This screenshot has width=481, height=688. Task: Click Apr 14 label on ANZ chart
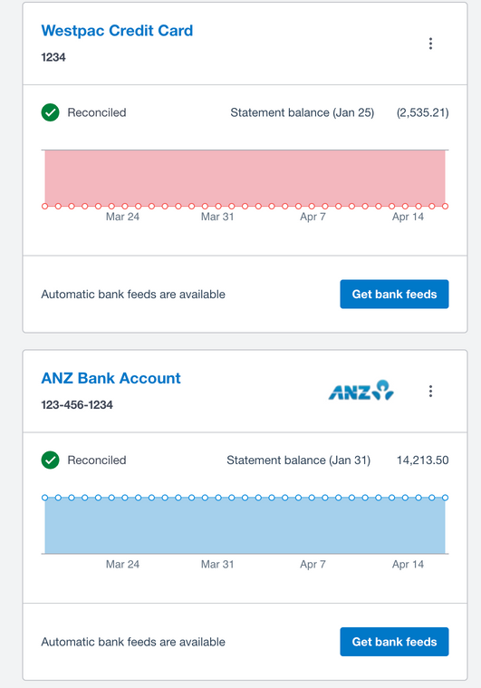point(408,564)
